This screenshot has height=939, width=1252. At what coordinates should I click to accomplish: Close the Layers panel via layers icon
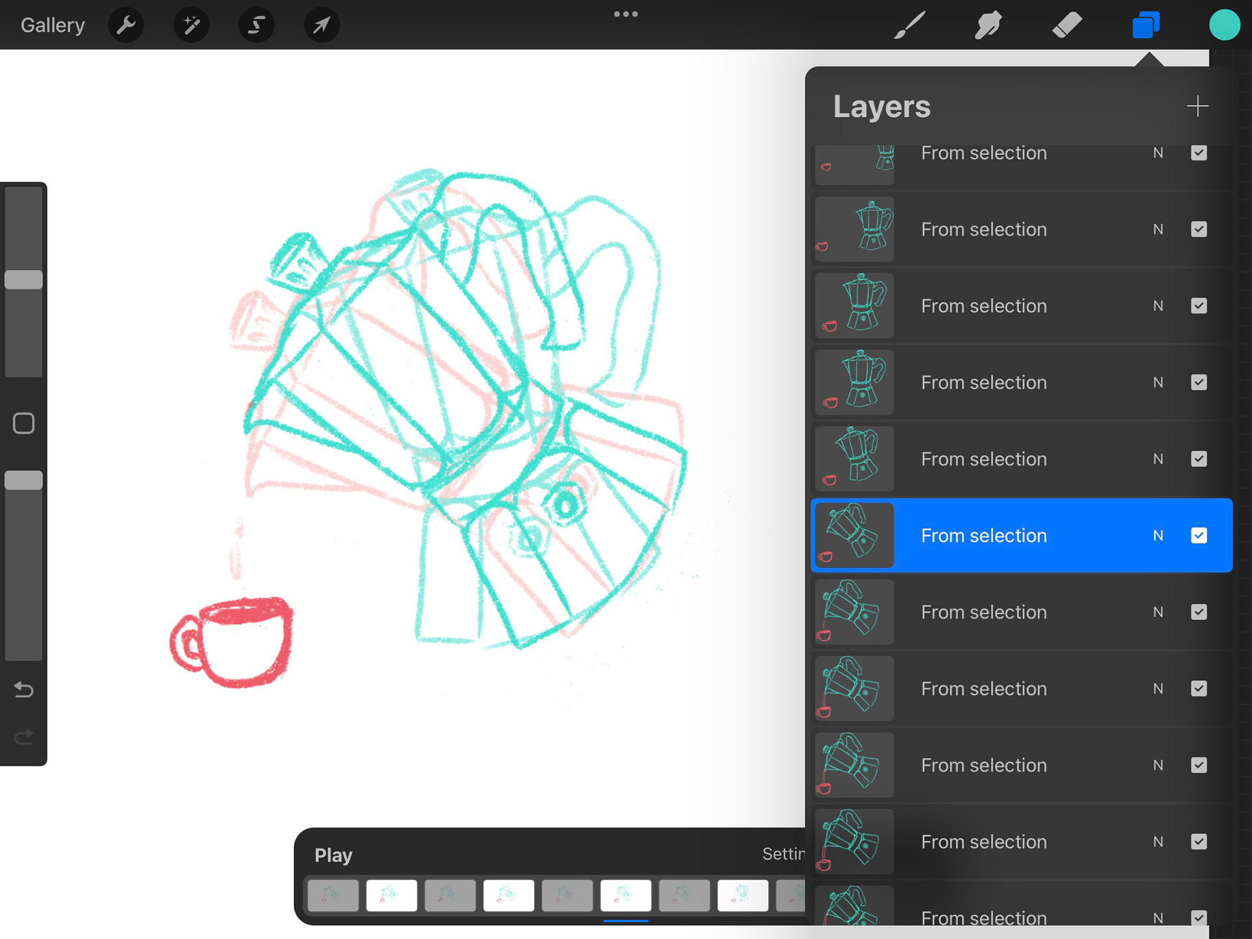(x=1146, y=25)
